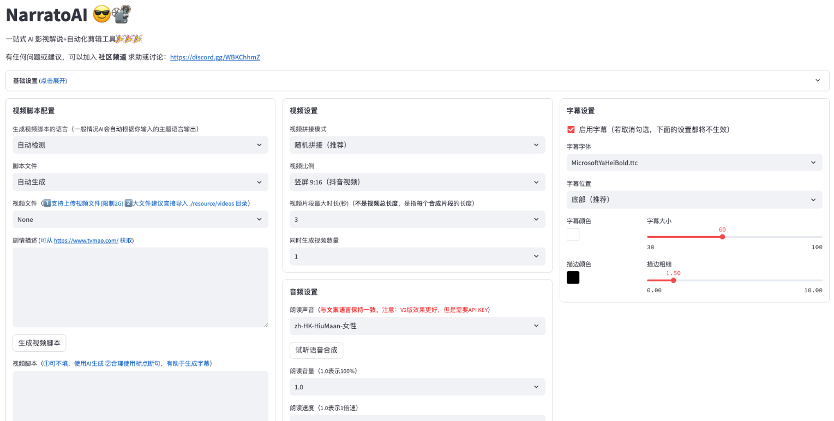Click the slider maximum label 100
This screenshot has height=421, width=834.
[x=817, y=248]
